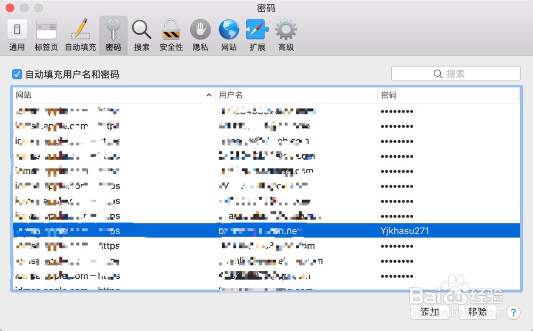Click inside the 搜索 search field
The height and width of the screenshot is (331, 533).
[x=456, y=73]
